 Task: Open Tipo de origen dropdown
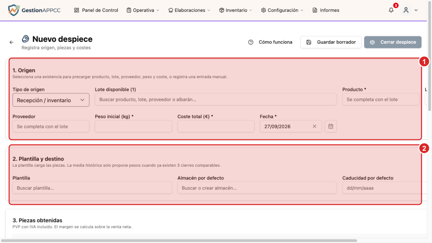tap(51, 100)
